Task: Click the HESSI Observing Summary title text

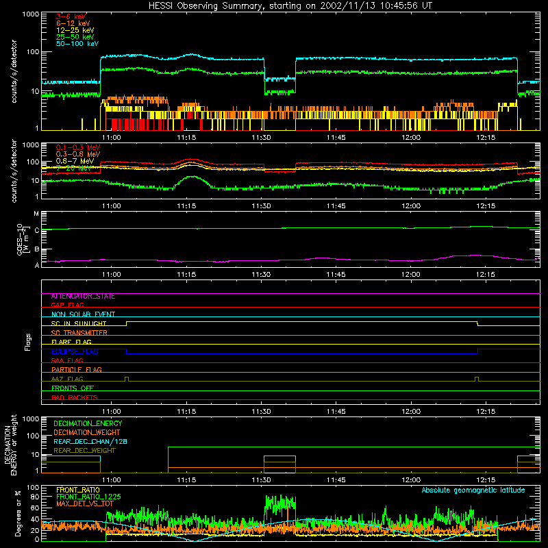Action: (x=290, y=5)
